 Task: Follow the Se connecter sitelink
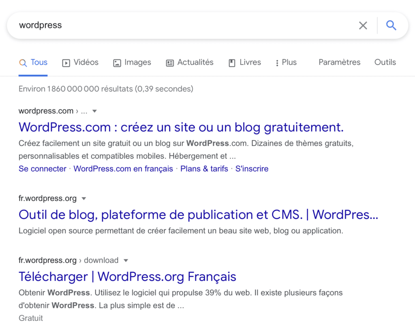42,169
